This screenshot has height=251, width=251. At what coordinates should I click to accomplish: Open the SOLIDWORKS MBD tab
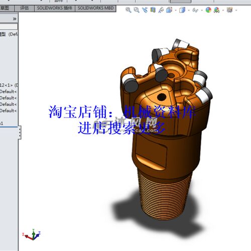95,8
